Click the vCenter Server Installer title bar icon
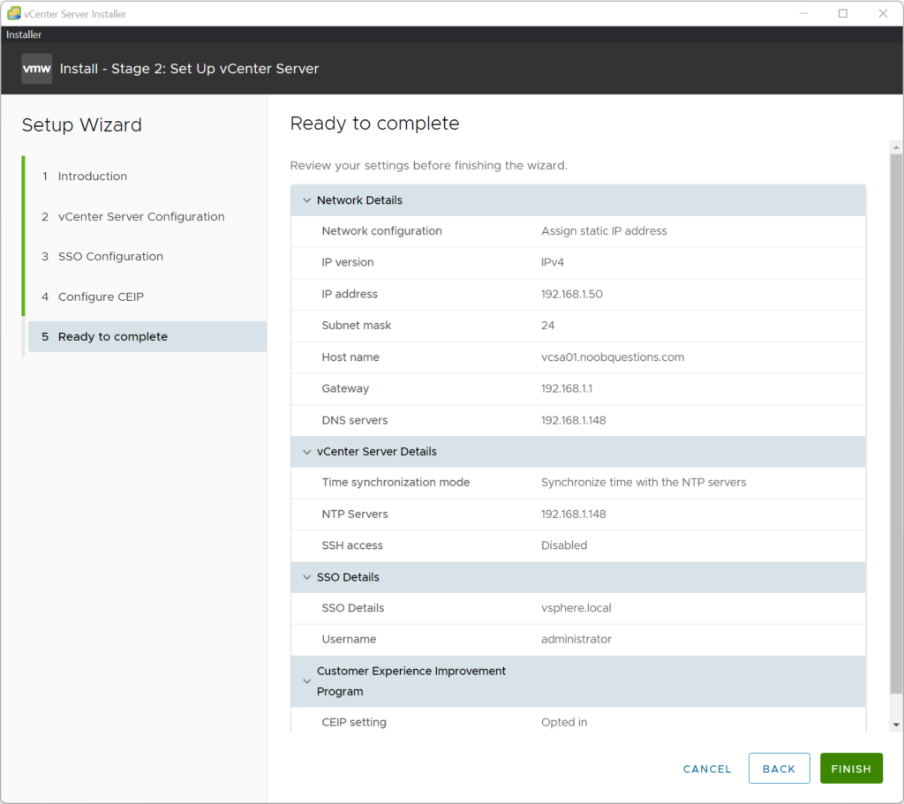Image resolution: width=904 pixels, height=804 pixels. coord(14,13)
